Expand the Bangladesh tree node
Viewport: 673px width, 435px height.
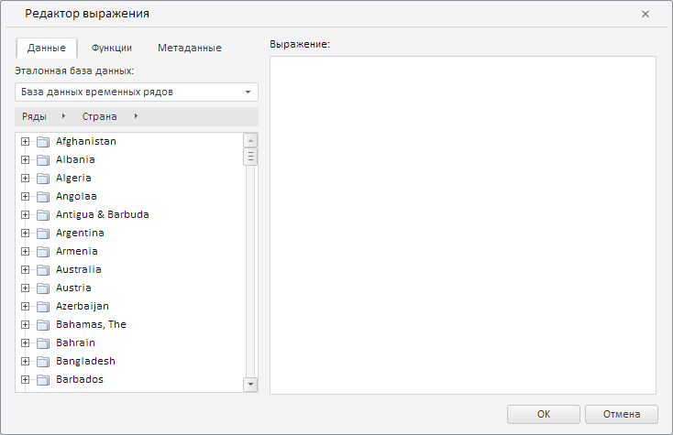coord(26,362)
